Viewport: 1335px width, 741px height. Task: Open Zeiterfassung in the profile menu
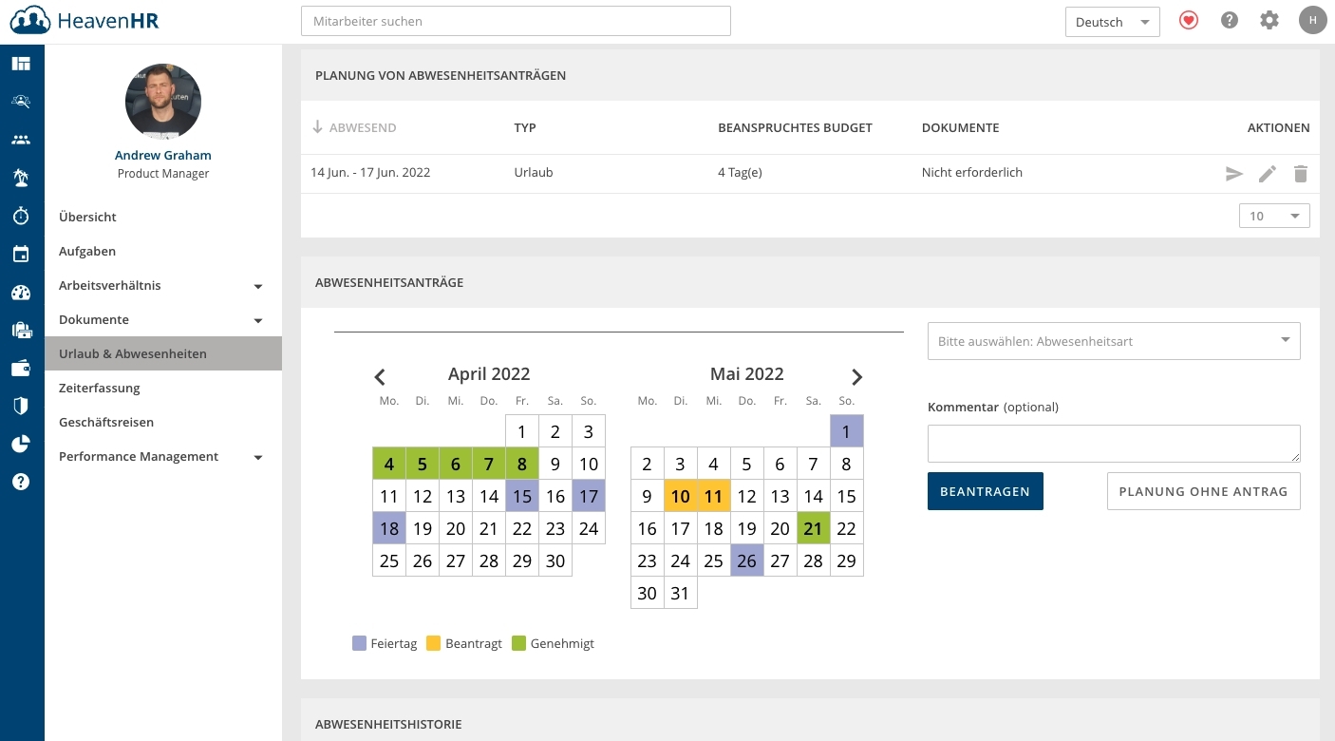tap(100, 388)
